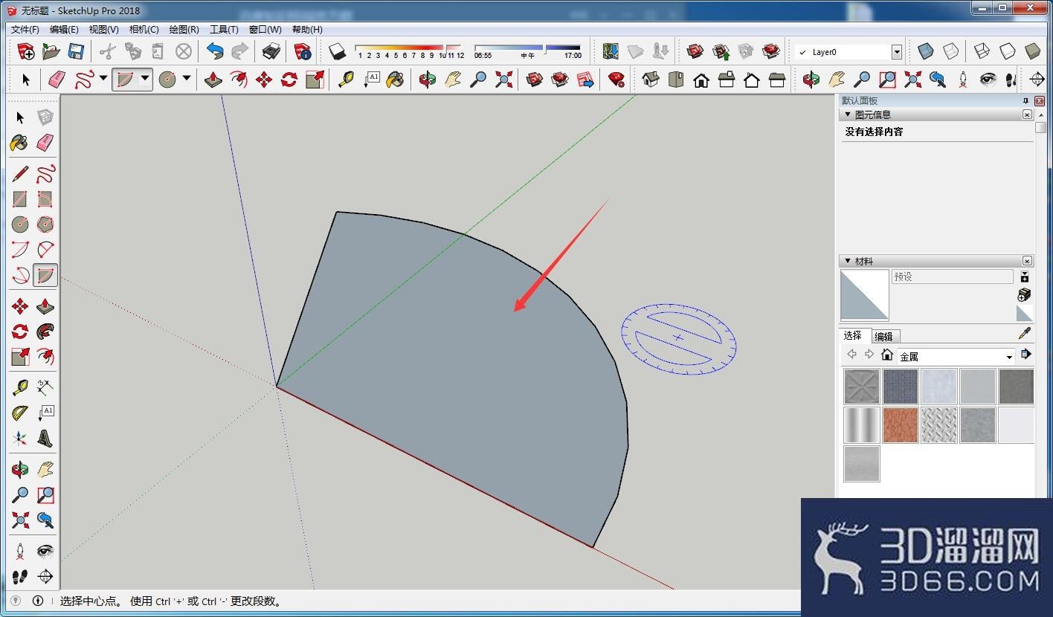Screen dimensions: 1053x617
Task: Select the Offset tool
Action: coord(45,357)
